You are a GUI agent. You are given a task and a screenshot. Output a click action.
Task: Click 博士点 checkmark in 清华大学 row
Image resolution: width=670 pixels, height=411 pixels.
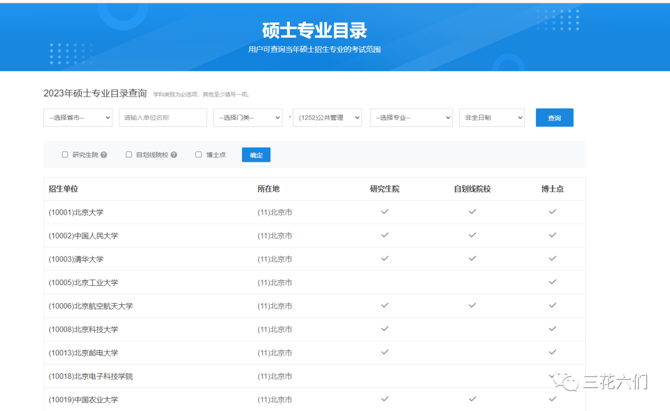click(x=553, y=259)
